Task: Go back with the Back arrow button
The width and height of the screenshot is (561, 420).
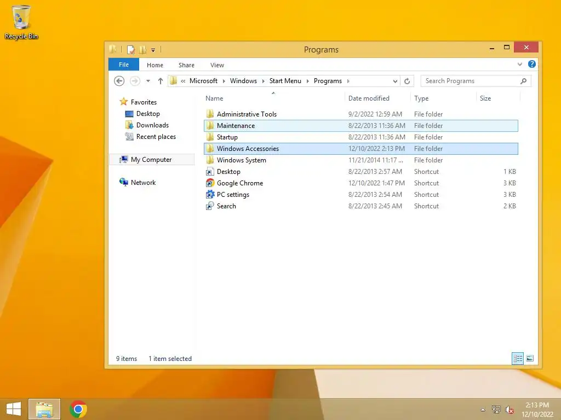Action: click(x=119, y=81)
